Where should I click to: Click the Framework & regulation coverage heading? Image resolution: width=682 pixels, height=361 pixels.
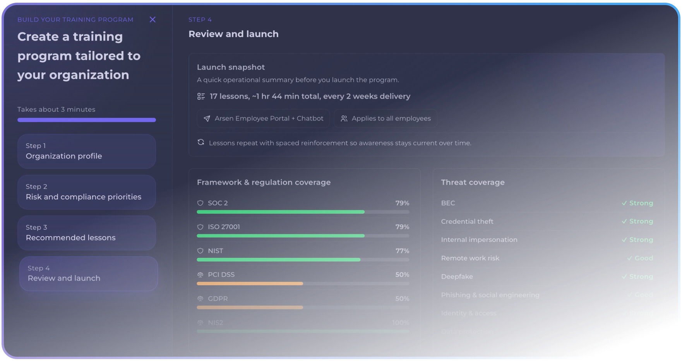[x=264, y=182]
